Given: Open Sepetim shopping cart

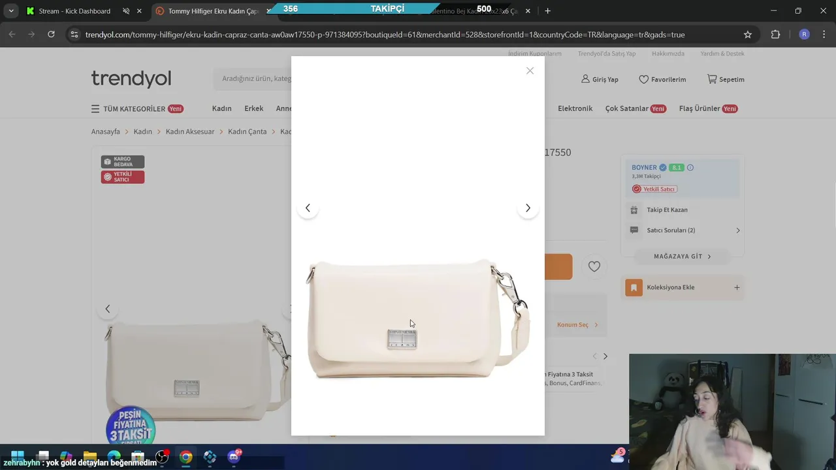Looking at the screenshot, I should (x=726, y=79).
